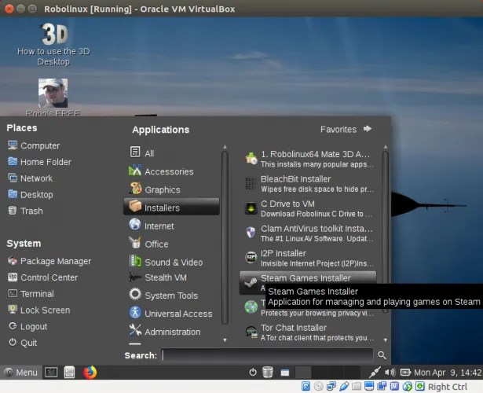This screenshot has width=483, height=393.
Task: Open Home Folder from Places
Action: [39, 162]
